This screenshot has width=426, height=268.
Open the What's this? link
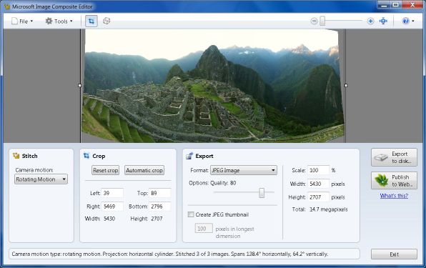pyautogui.click(x=394, y=196)
